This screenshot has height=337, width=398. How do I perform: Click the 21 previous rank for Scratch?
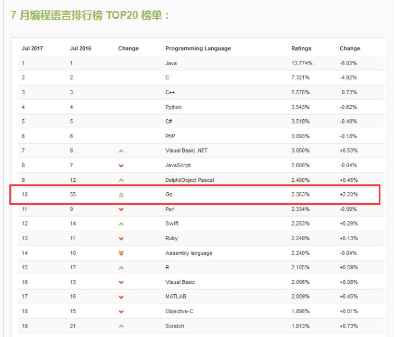tap(73, 326)
